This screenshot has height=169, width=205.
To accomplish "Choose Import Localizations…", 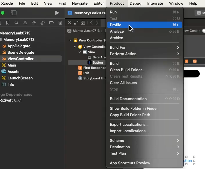I will [145, 131].
